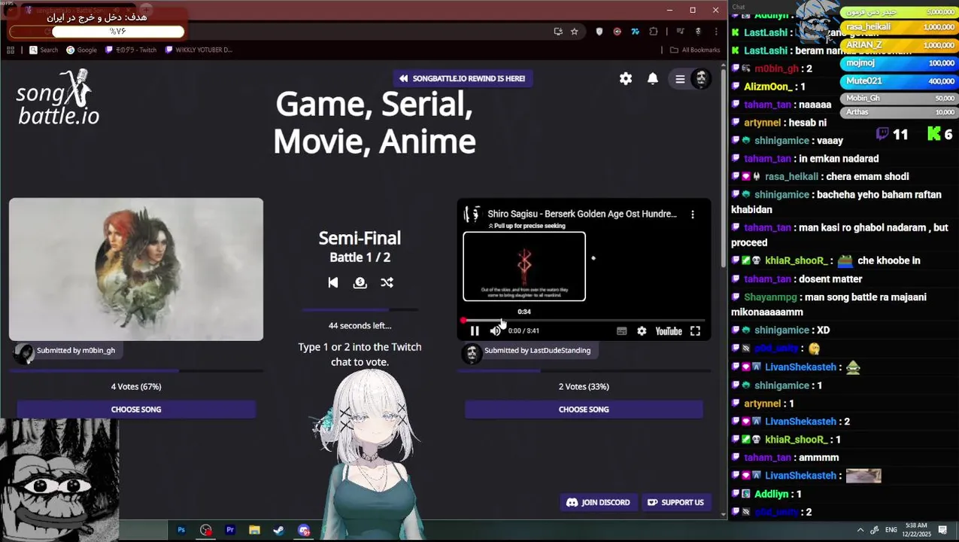Image resolution: width=959 pixels, height=542 pixels.
Task: Enter YouTube fullscreen mode
Action: coord(696,331)
